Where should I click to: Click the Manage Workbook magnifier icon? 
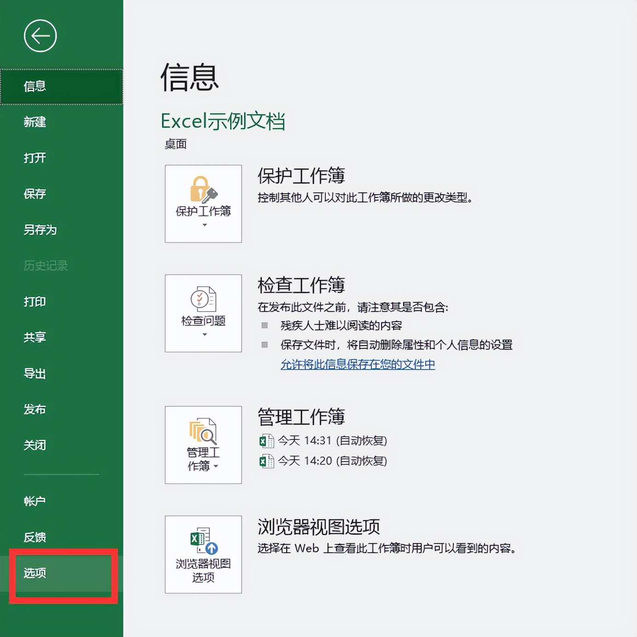pos(203,431)
